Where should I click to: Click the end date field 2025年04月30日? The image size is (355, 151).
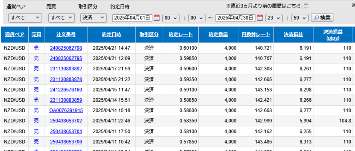coord(235,18)
